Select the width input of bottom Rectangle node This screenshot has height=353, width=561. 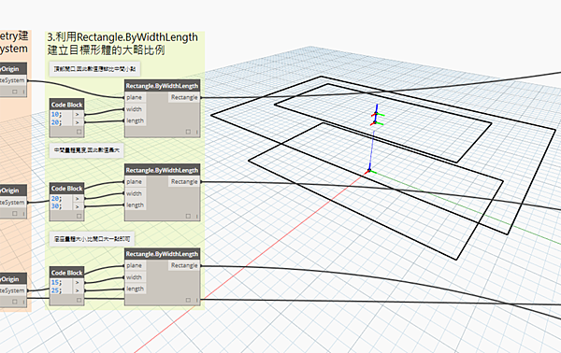pyautogui.click(x=135, y=277)
